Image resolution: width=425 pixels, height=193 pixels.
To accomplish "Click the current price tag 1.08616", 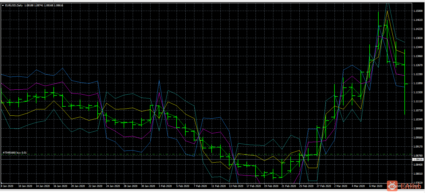I will click(x=418, y=159).
